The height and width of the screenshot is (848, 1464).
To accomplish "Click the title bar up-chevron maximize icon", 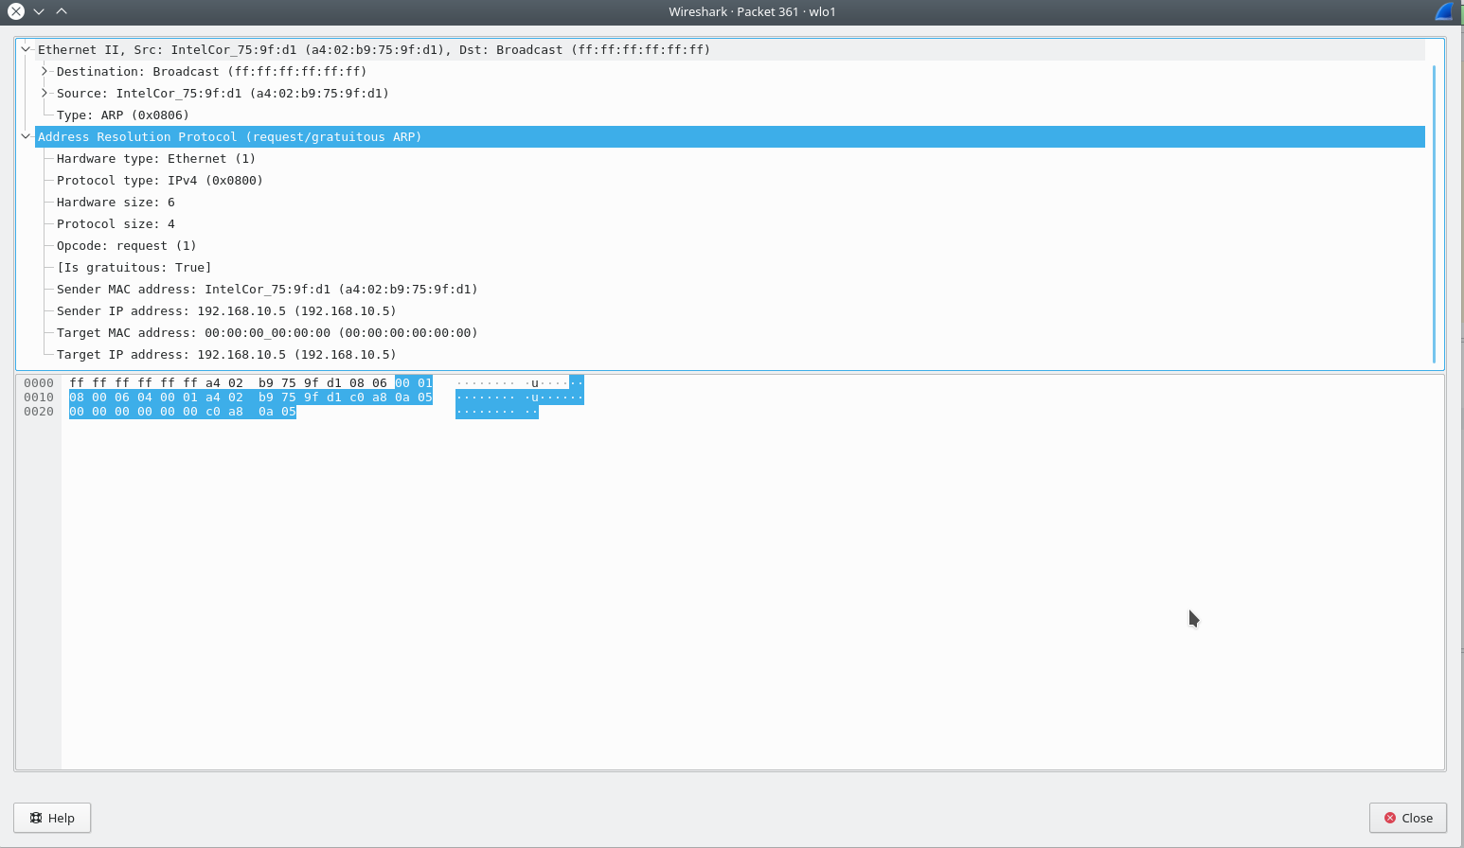I will tap(62, 11).
